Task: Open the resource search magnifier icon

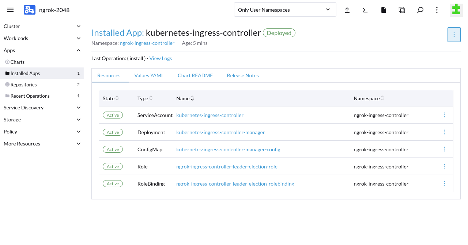Action: (x=420, y=10)
